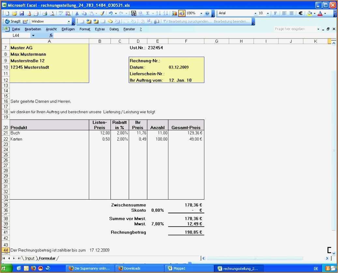
Task: Open the Format menu
Action: tap(85, 29)
